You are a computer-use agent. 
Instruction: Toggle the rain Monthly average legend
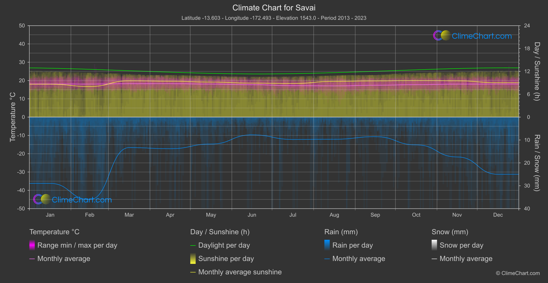pos(327,259)
